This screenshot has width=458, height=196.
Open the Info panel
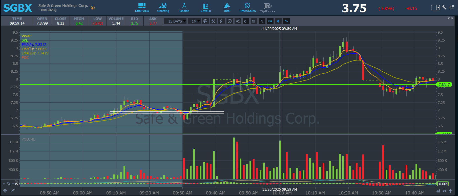tap(227, 7)
